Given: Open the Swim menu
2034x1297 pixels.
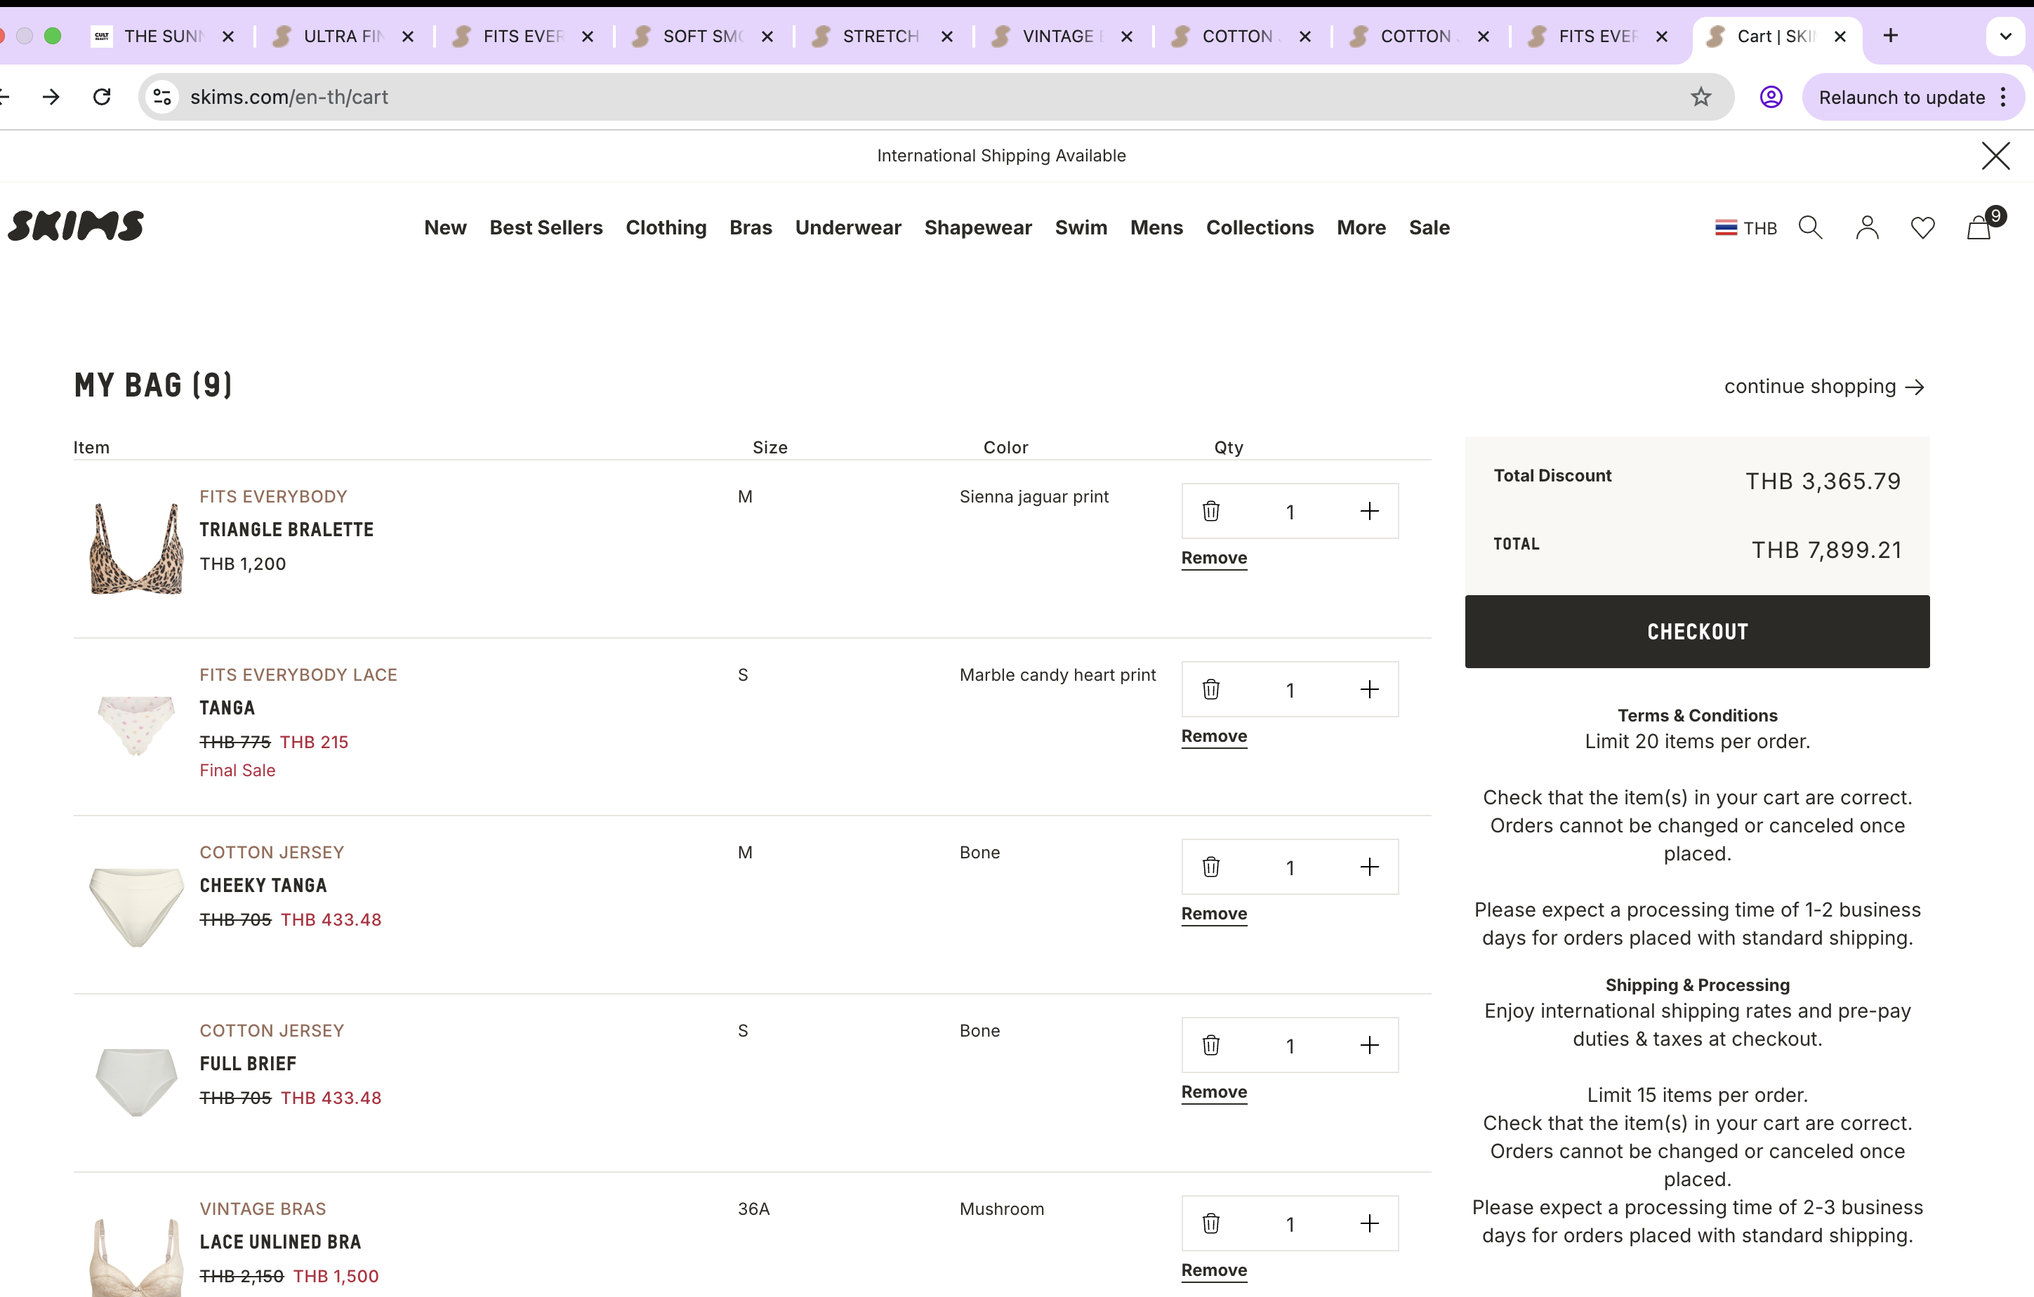Looking at the screenshot, I should [x=1081, y=227].
